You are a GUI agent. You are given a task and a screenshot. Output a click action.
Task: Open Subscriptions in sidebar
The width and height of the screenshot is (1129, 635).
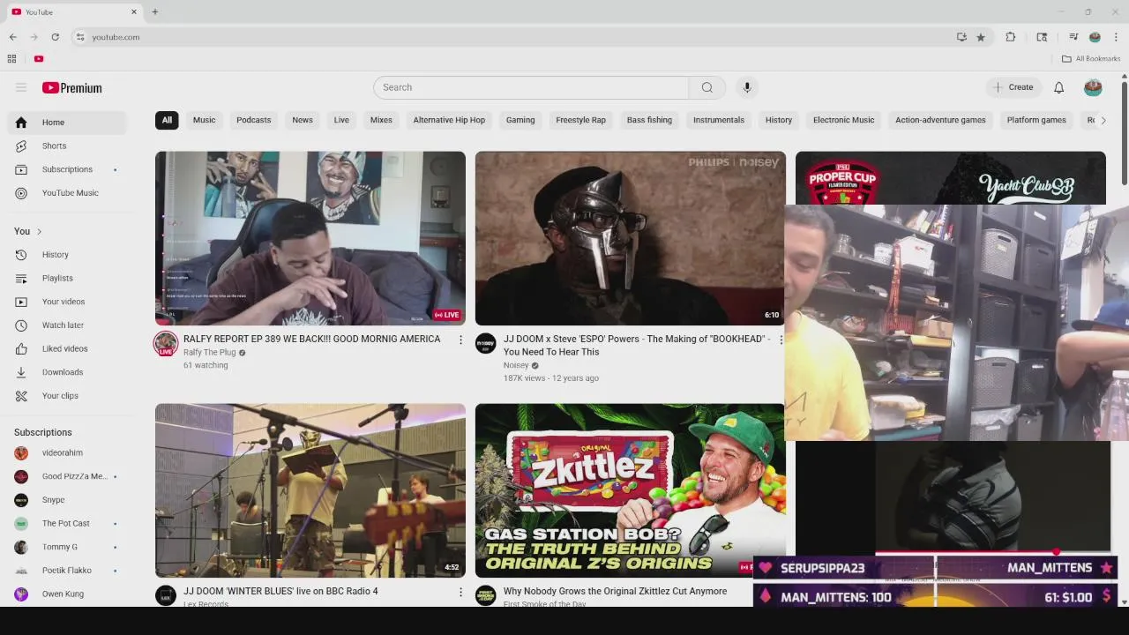pos(67,169)
